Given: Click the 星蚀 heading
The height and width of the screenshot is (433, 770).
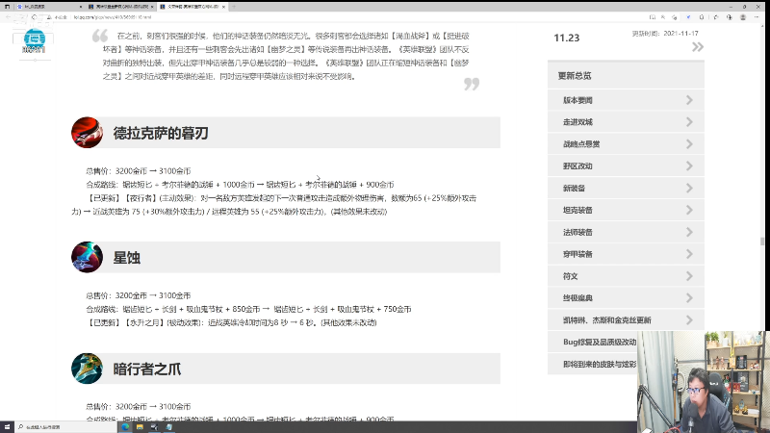Looking at the screenshot, I should tap(127, 257).
